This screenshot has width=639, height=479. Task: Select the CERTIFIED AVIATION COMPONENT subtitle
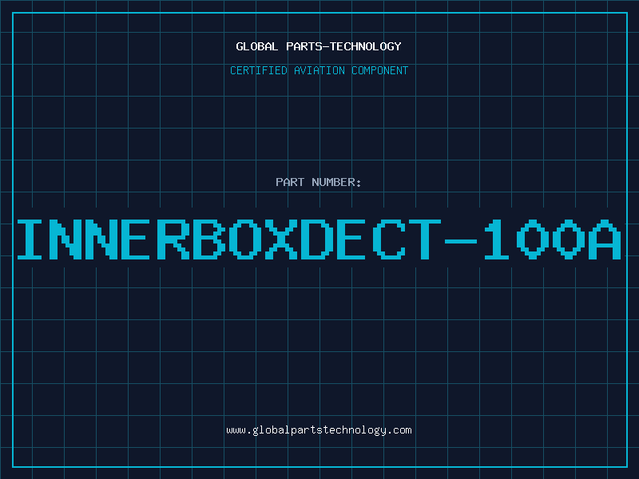tap(319, 70)
